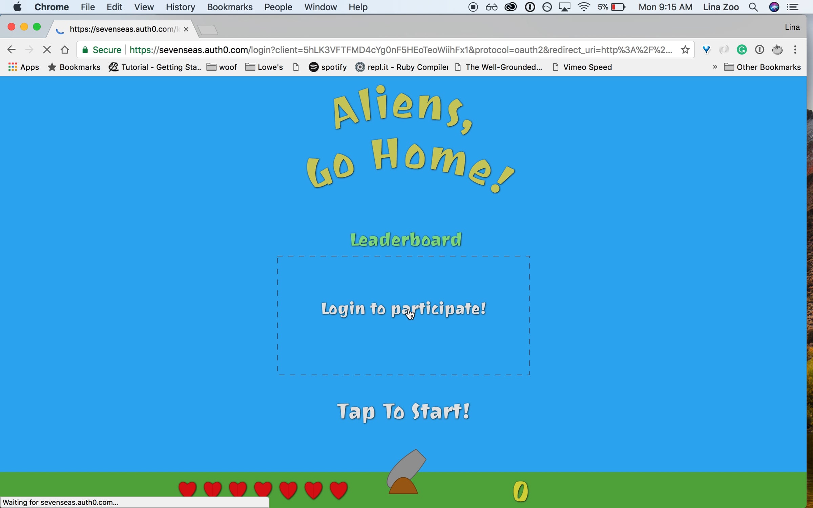Open the Other Bookmarks folder

click(762, 67)
